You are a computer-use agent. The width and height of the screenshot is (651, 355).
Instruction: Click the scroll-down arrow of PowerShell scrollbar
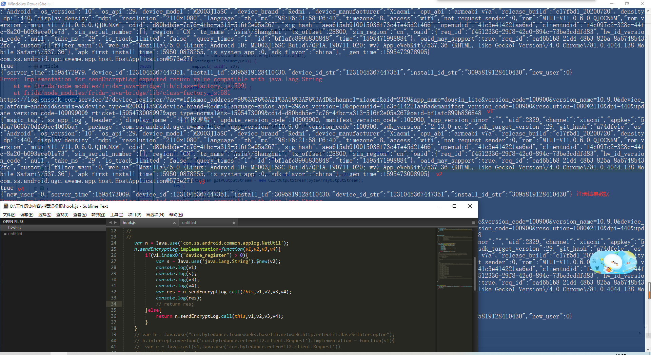pyautogui.click(x=648, y=349)
